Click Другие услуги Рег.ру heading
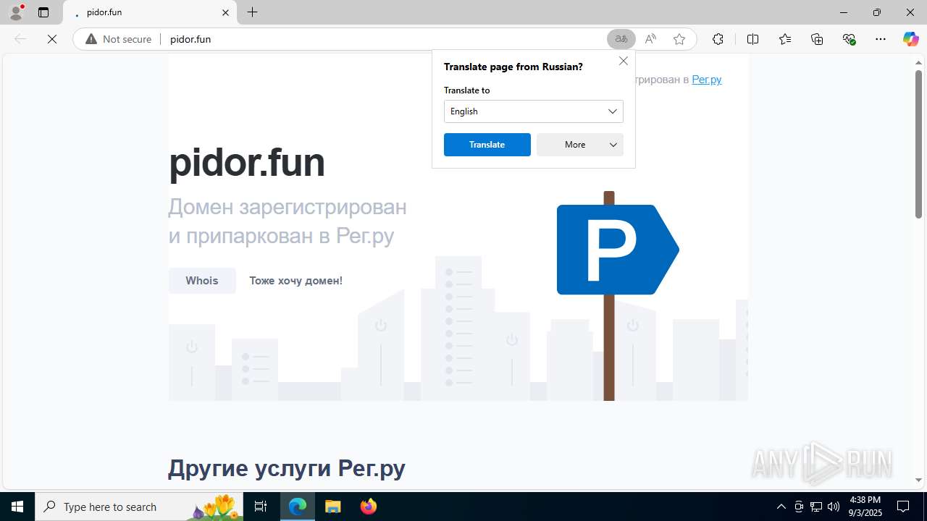This screenshot has width=927, height=521. [287, 468]
